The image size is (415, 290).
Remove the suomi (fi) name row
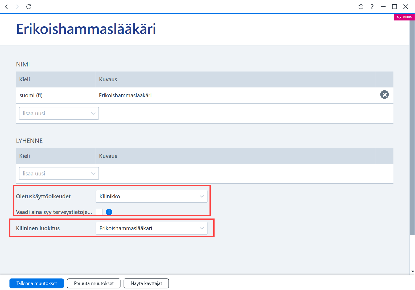coord(384,95)
